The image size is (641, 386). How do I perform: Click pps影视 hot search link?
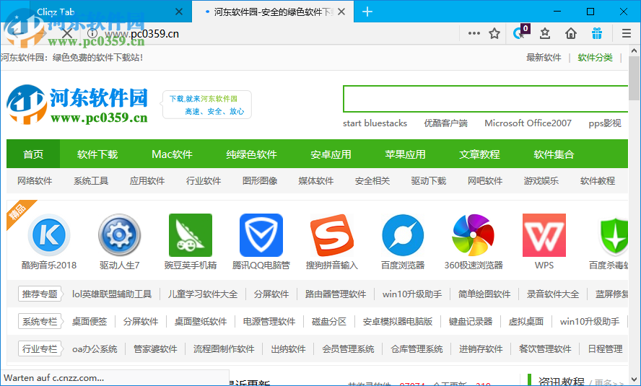605,123
